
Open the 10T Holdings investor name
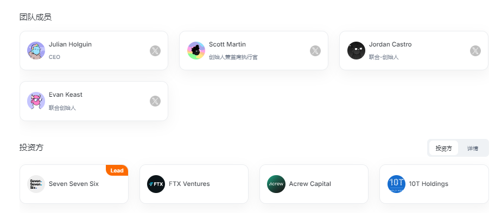pyautogui.click(x=428, y=184)
